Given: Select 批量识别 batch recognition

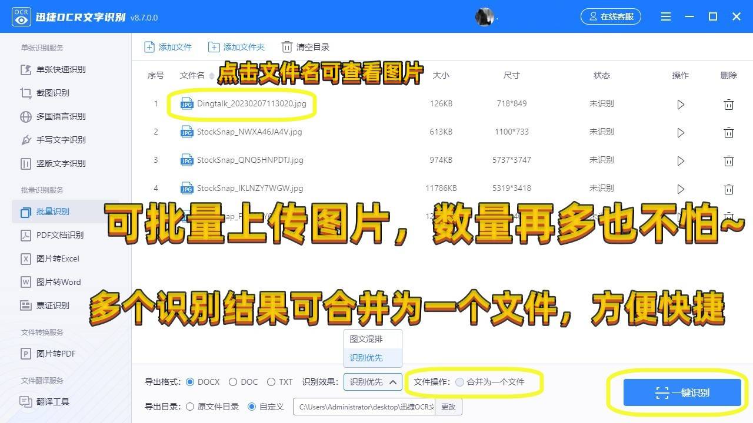Looking at the screenshot, I should pyautogui.click(x=65, y=211).
